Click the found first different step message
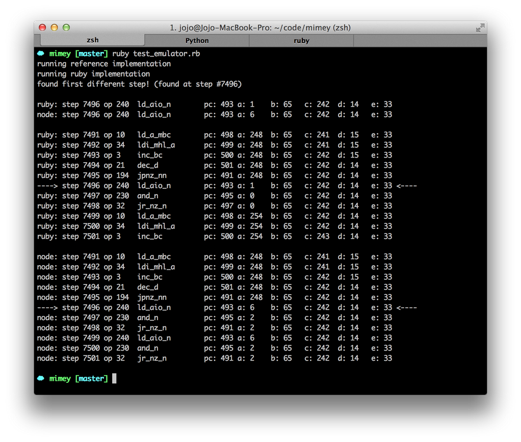Screen dimensions: 521x442 tap(139, 84)
